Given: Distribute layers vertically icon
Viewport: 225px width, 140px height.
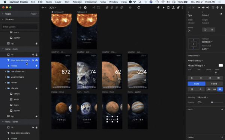Looking at the screenshot, I should point(193,7).
